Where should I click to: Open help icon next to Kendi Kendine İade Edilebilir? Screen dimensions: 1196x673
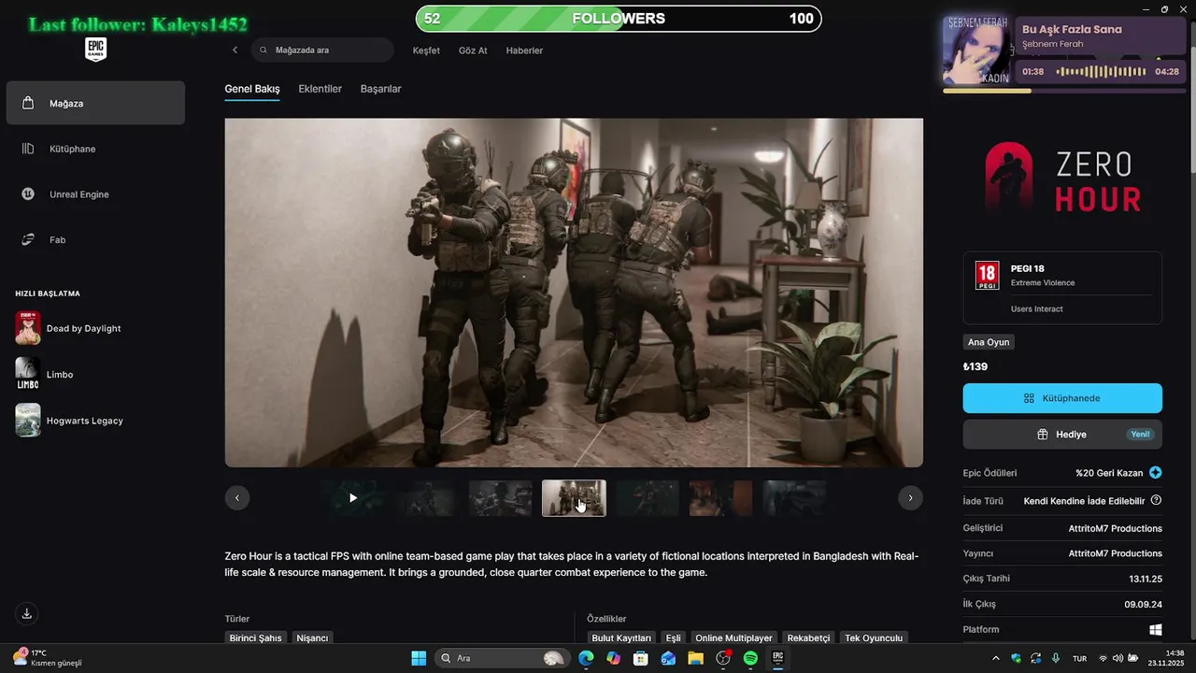pyautogui.click(x=1156, y=500)
